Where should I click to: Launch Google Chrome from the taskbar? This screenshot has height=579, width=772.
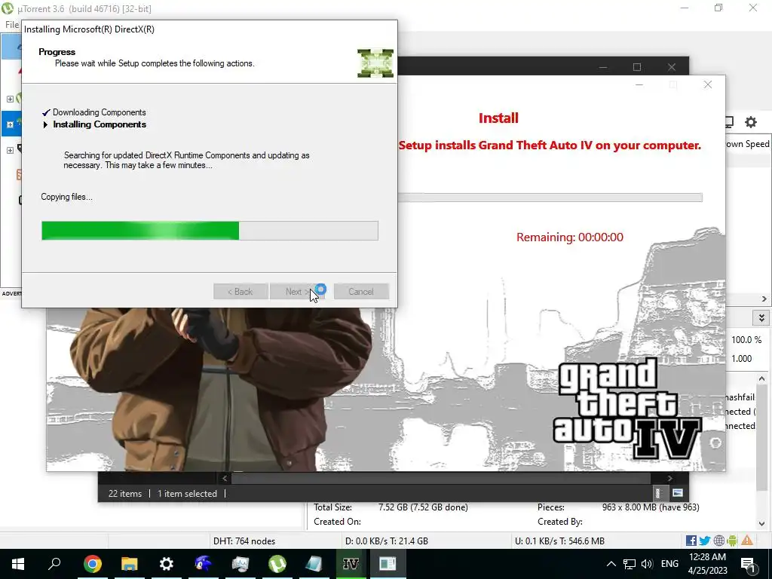(93, 564)
